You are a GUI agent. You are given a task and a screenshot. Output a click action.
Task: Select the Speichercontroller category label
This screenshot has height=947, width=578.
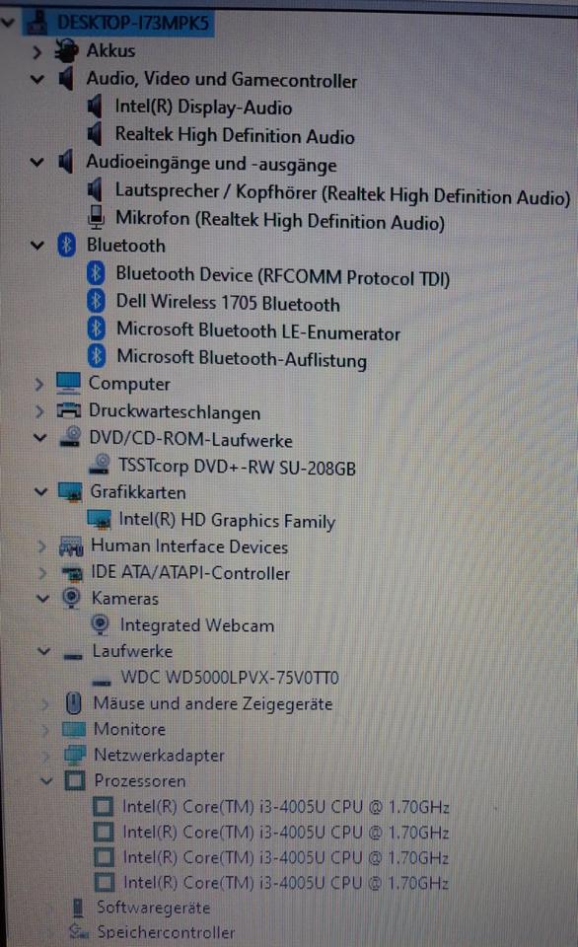[166, 932]
